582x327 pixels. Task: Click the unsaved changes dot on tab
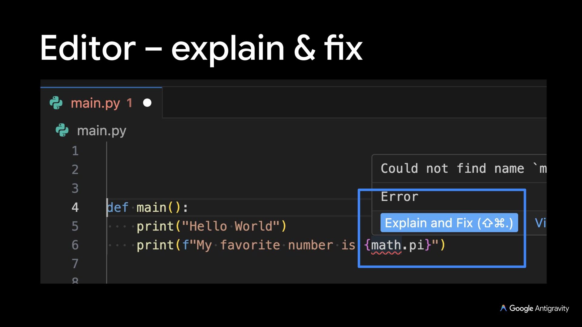(x=147, y=103)
